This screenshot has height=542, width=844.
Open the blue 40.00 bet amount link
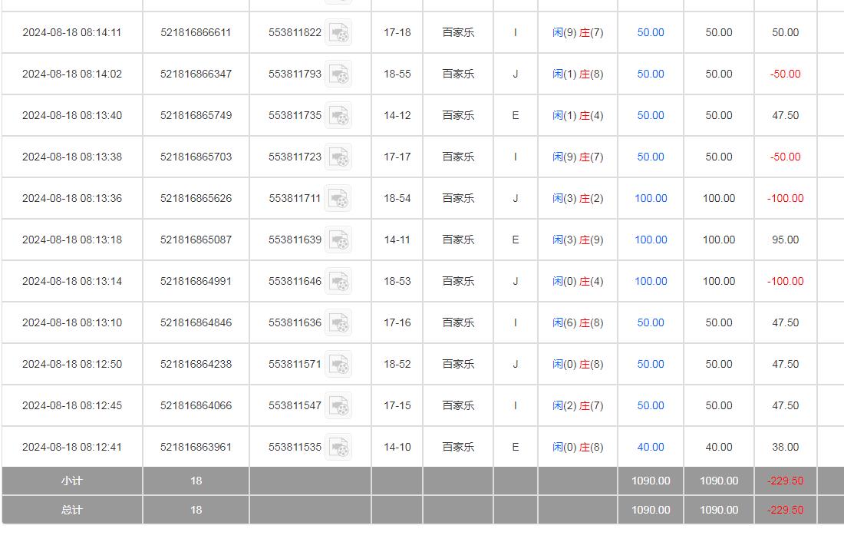[x=651, y=448]
